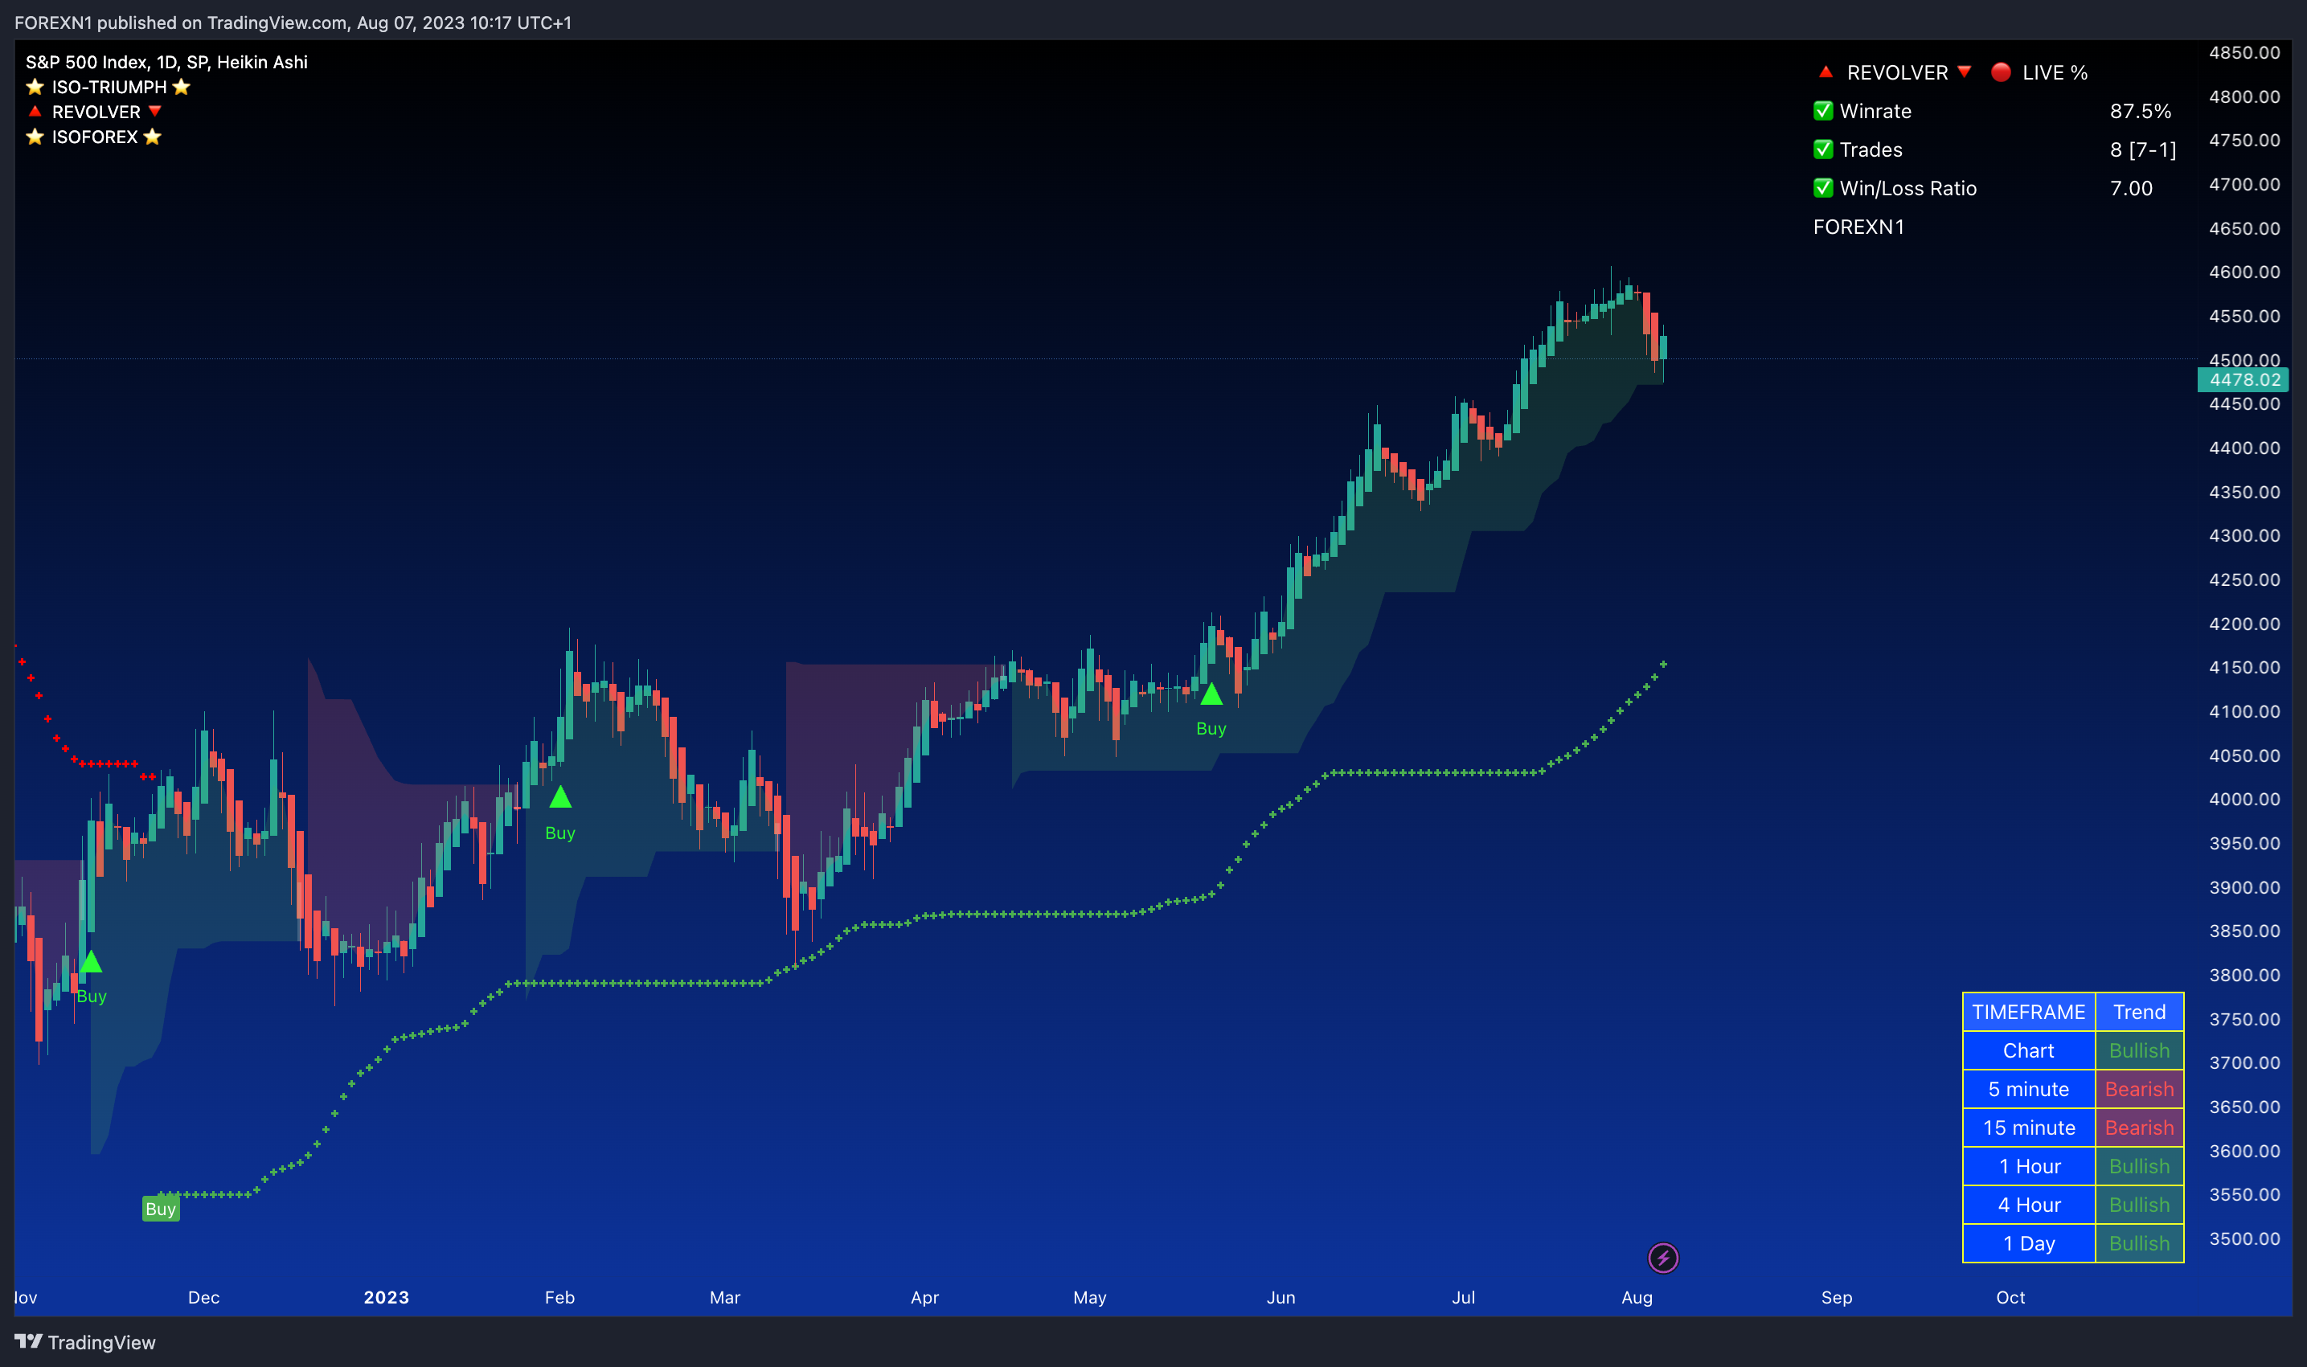Click the green checkmark beside Win/Loss Ratio

[1823, 188]
